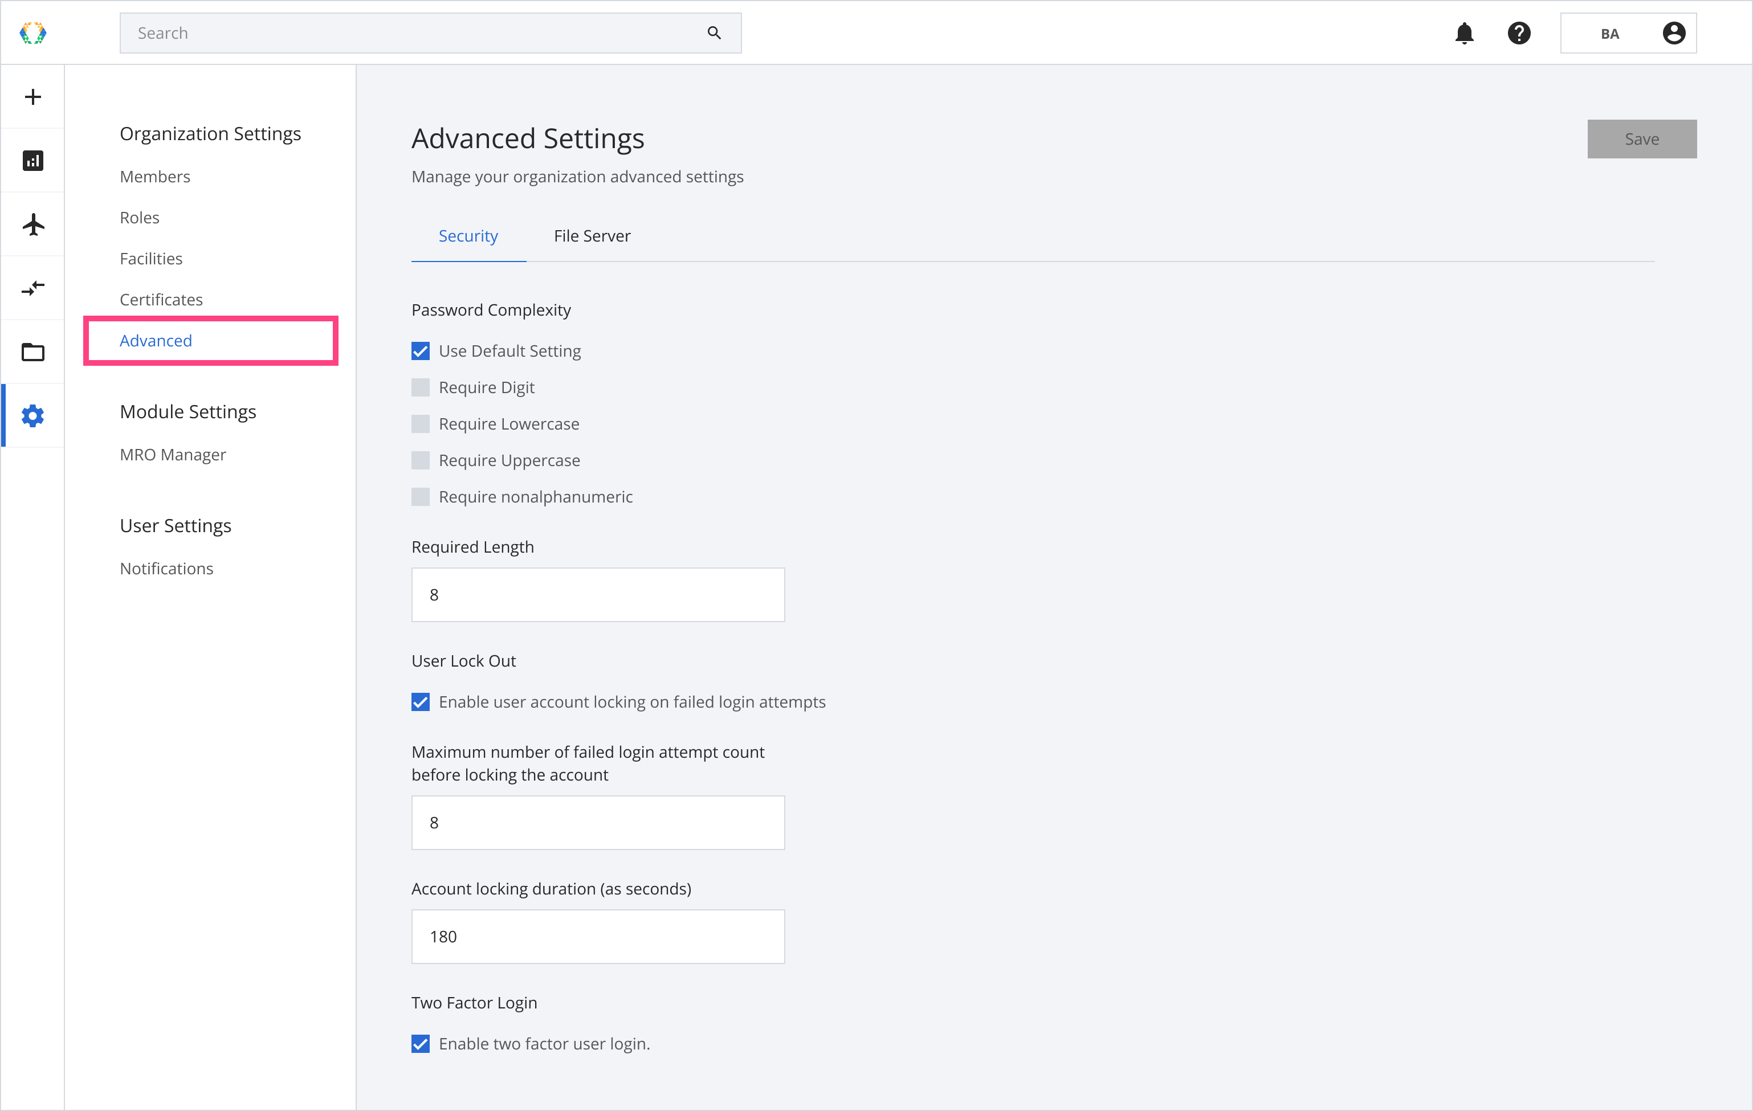Open Certificates settings page
This screenshot has height=1111, width=1753.
tap(162, 300)
